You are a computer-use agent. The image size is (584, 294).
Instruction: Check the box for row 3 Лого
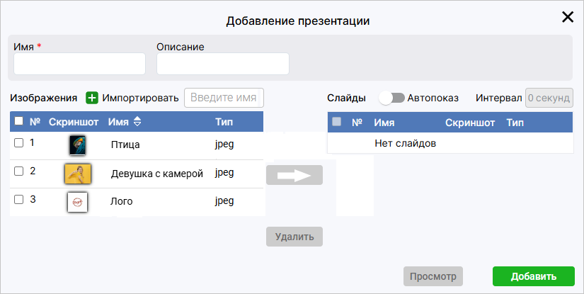click(x=18, y=199)
